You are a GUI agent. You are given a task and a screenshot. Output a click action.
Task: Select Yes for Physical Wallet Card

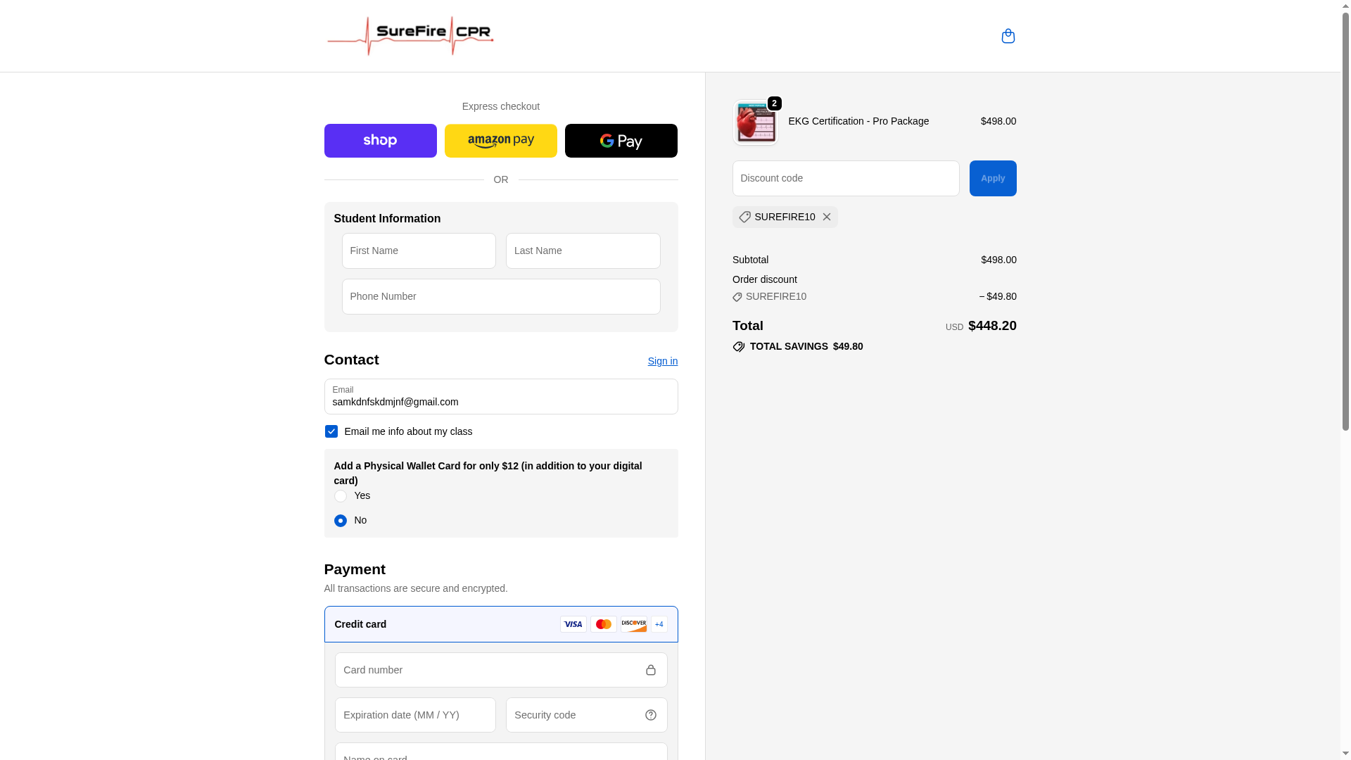[x=341, y=496]
